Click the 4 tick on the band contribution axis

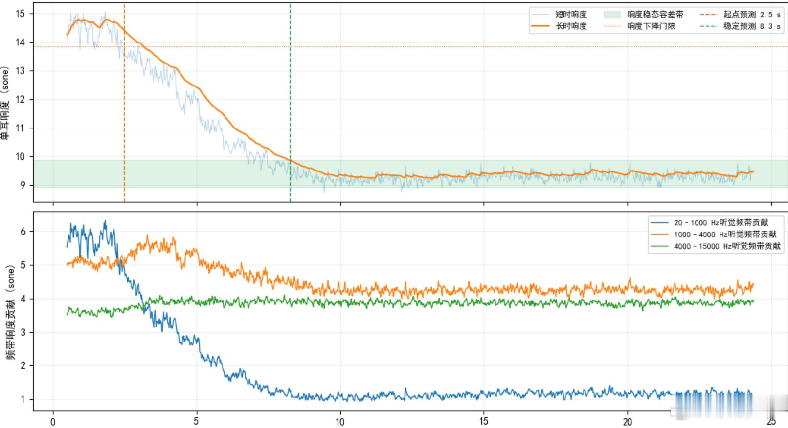[23, 299]
